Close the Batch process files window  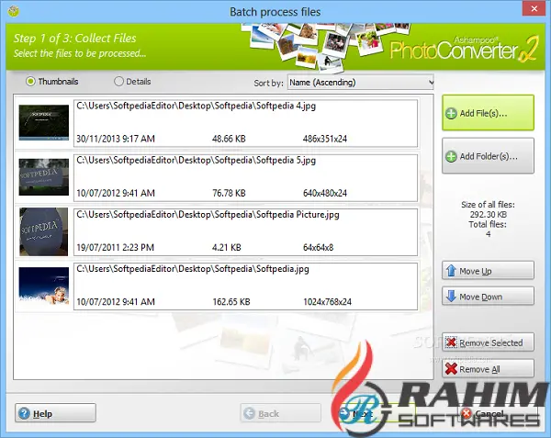[x=534, y=8]
